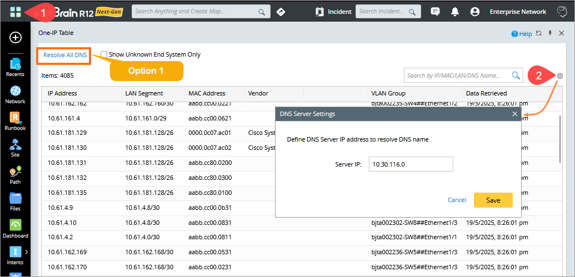Image resolution: width=575 pixels, height=277 pixels.
Task: Open Site in the sidebar
Action: coord(16,148)
